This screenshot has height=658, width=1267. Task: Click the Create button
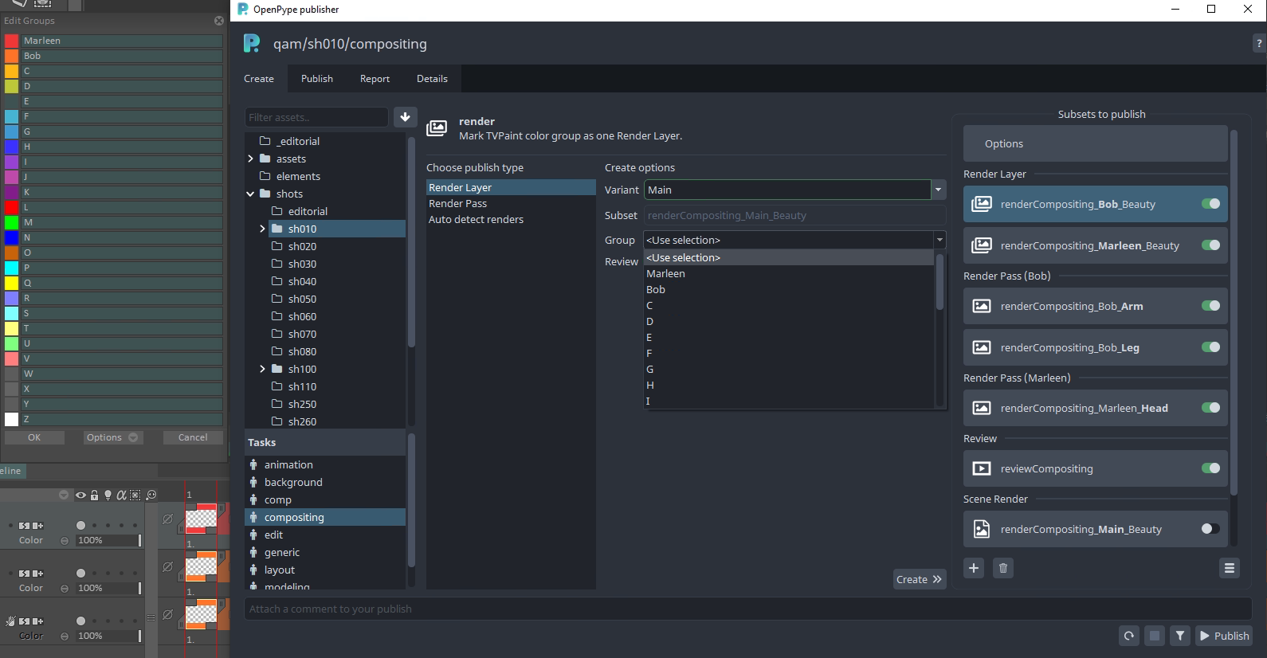click(919, 579)
